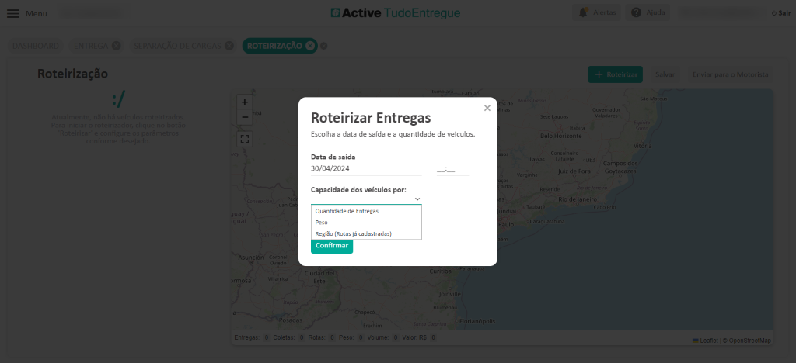The height and width of the screenshot is (363, 796).
Task: Choose Região (Rotas já cadastradas) option
Action: click(x=366, y=233)
